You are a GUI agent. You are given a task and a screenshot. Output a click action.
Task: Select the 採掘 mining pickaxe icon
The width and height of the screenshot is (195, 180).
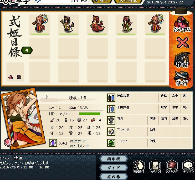coord(182,60)
